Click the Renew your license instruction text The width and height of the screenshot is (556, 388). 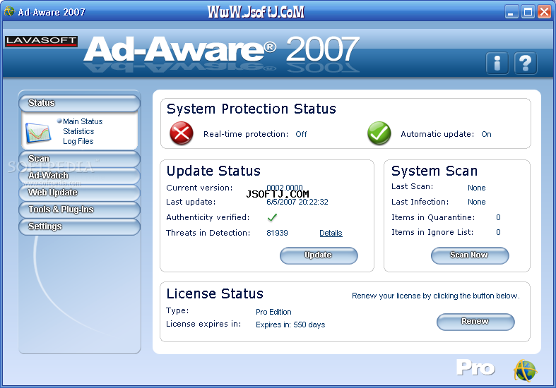click(436, 296)
